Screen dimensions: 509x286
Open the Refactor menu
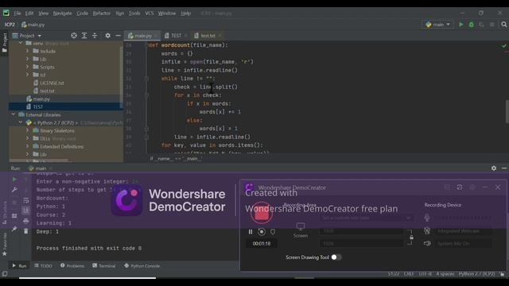(x=102, y=14)
